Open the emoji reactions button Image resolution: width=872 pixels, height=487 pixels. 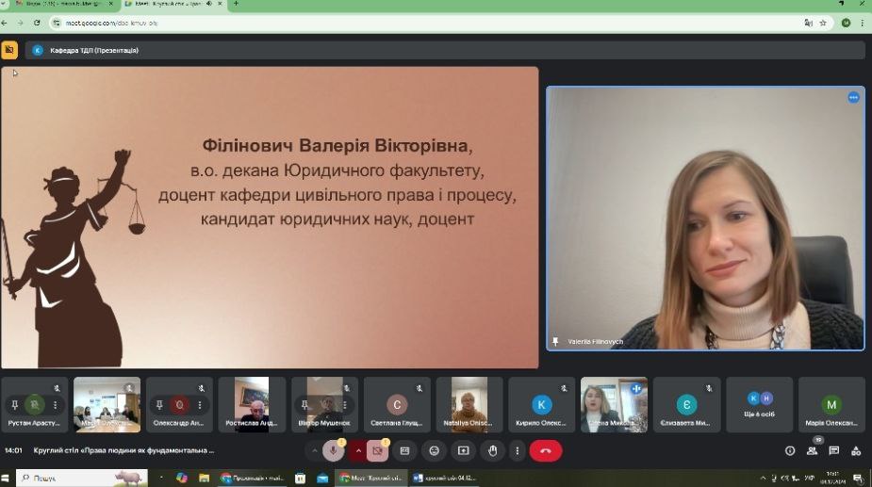point(434,451)
